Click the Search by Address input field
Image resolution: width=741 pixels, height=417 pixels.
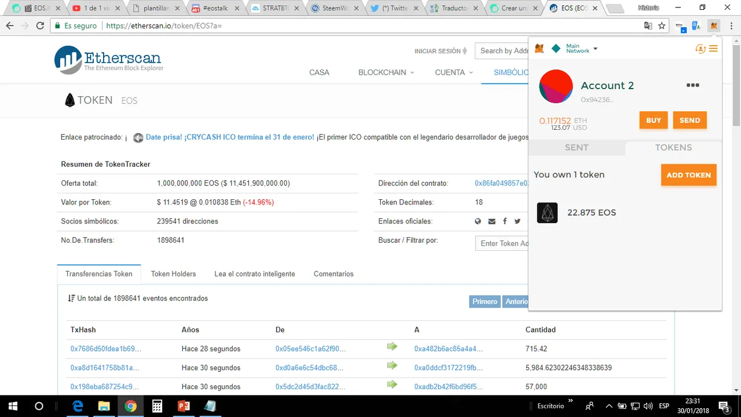click(502, 51)
